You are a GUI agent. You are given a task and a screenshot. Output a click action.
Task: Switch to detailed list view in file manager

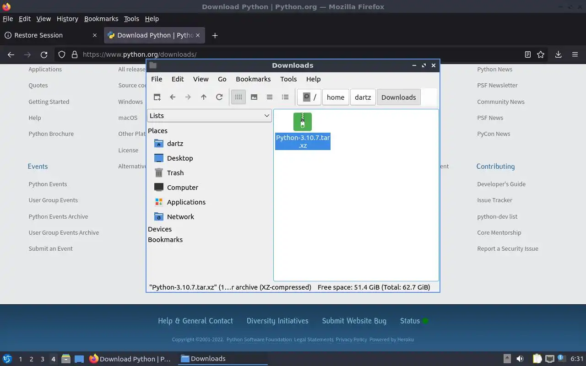285,97
